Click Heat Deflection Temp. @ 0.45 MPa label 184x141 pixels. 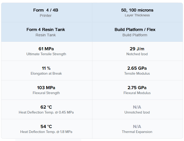(46, 112)
